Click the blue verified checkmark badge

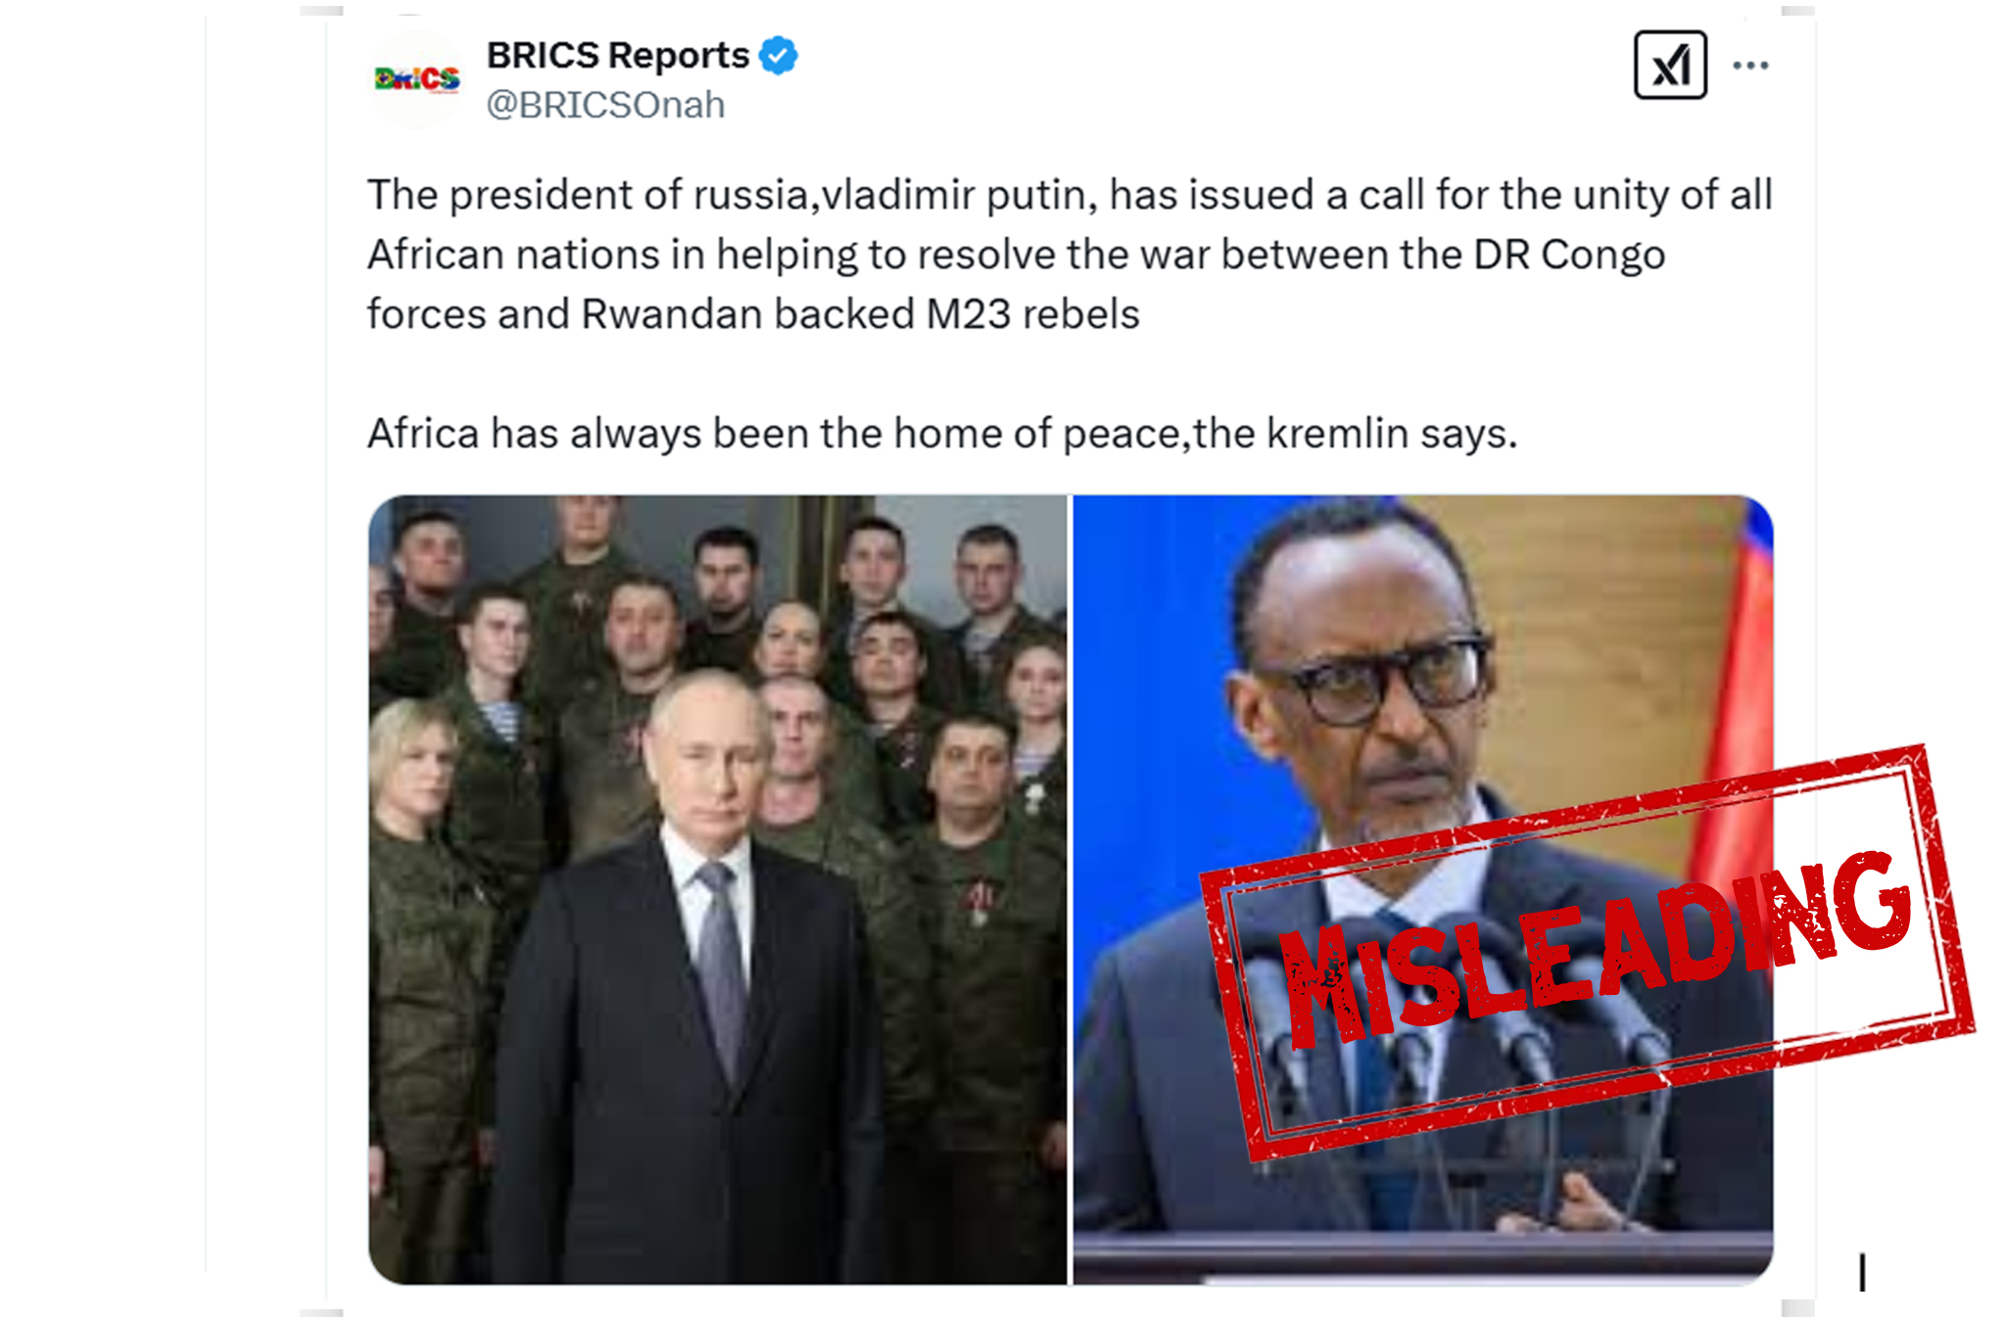779,55
